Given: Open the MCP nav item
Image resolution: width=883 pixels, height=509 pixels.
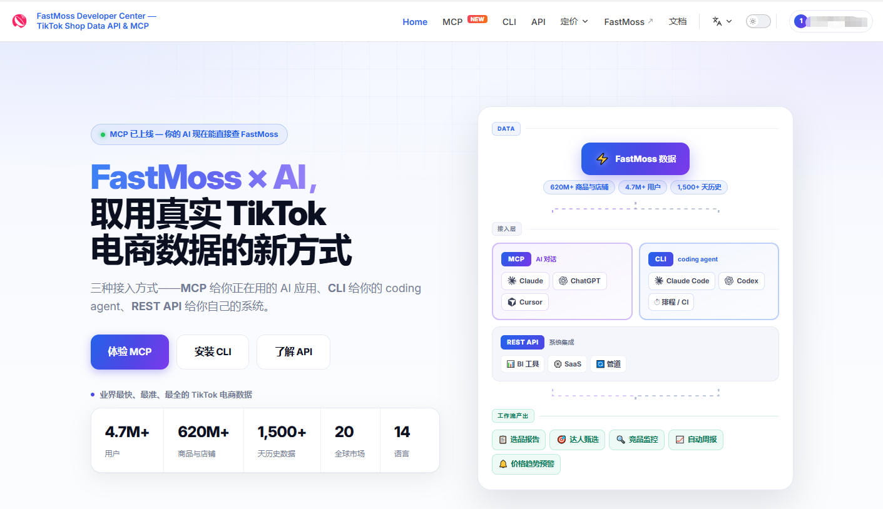Looking at the screenshot, I should [452, 21].
